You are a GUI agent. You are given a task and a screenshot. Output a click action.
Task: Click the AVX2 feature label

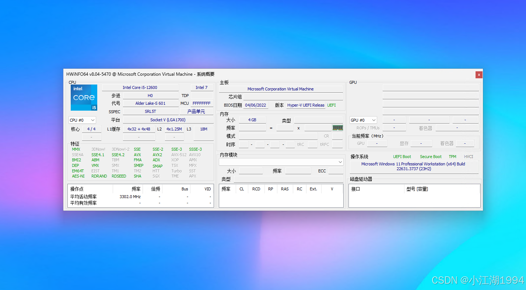157,155
